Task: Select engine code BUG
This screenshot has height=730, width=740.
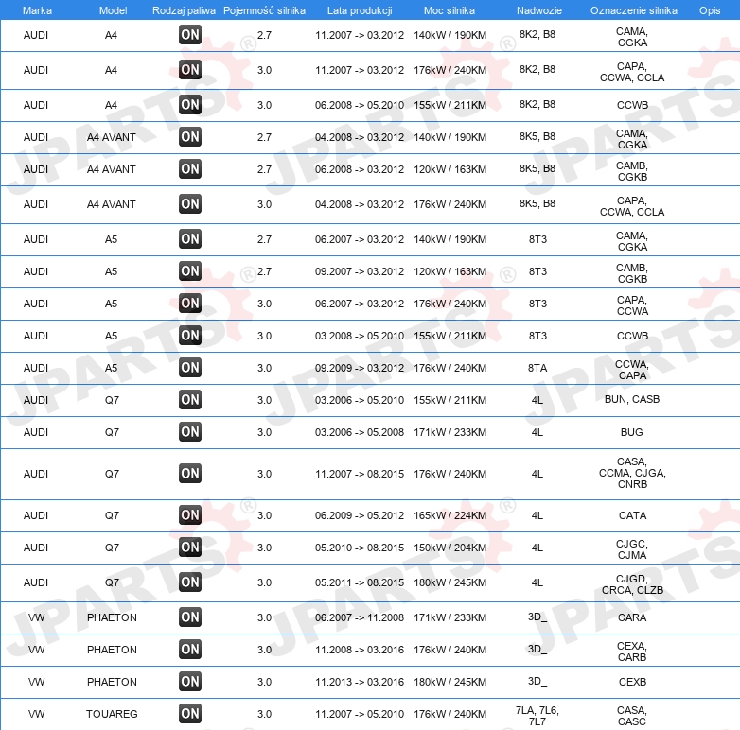Action: pyautogui.click(x=631, y=432)
